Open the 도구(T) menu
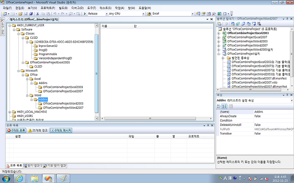 coord(91,8)
